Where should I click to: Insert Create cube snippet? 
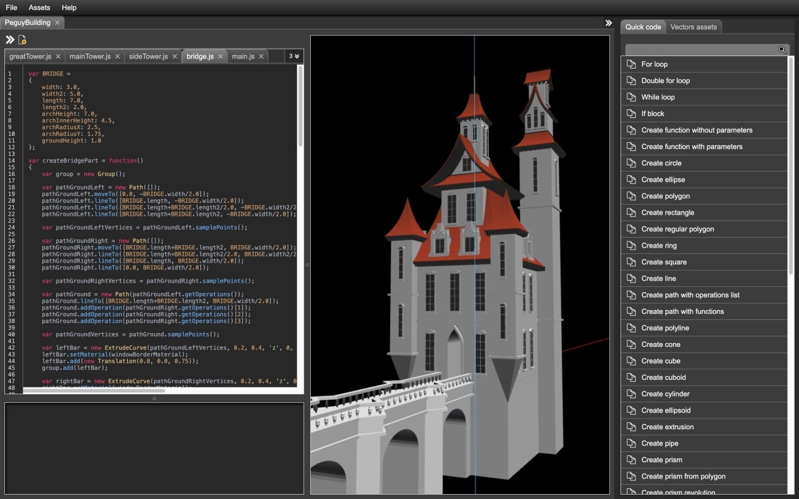coord(704,361)
